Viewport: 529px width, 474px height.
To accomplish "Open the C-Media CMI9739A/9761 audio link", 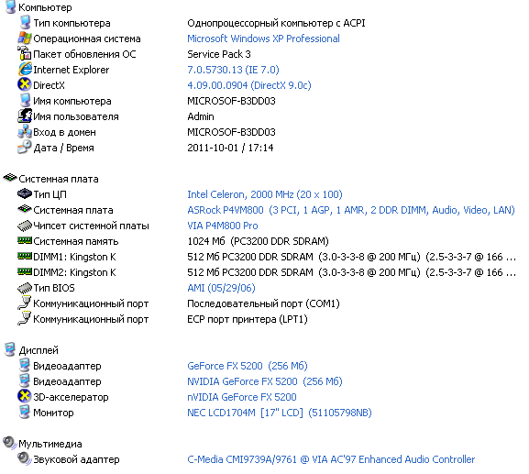I will [331, 459].
